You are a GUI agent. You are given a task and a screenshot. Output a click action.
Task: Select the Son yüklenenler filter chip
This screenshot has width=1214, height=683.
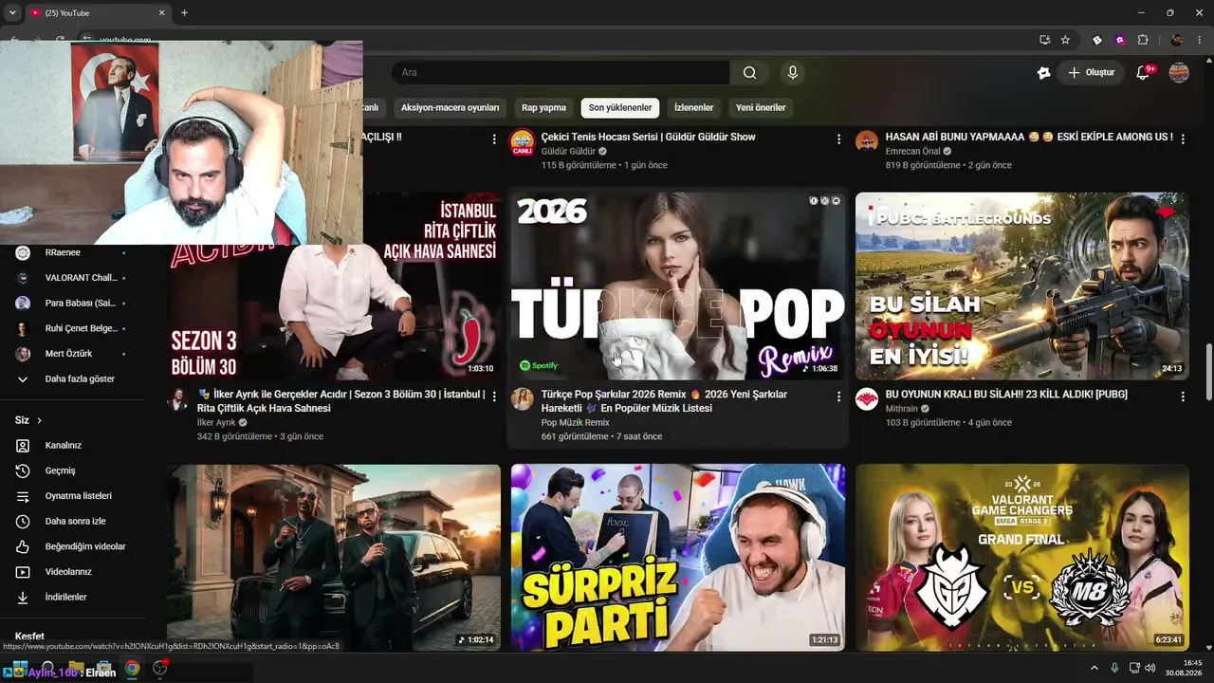620,107
